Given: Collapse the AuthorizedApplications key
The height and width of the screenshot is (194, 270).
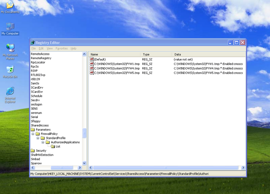Looking at the screenshot, I should (43, 142).
